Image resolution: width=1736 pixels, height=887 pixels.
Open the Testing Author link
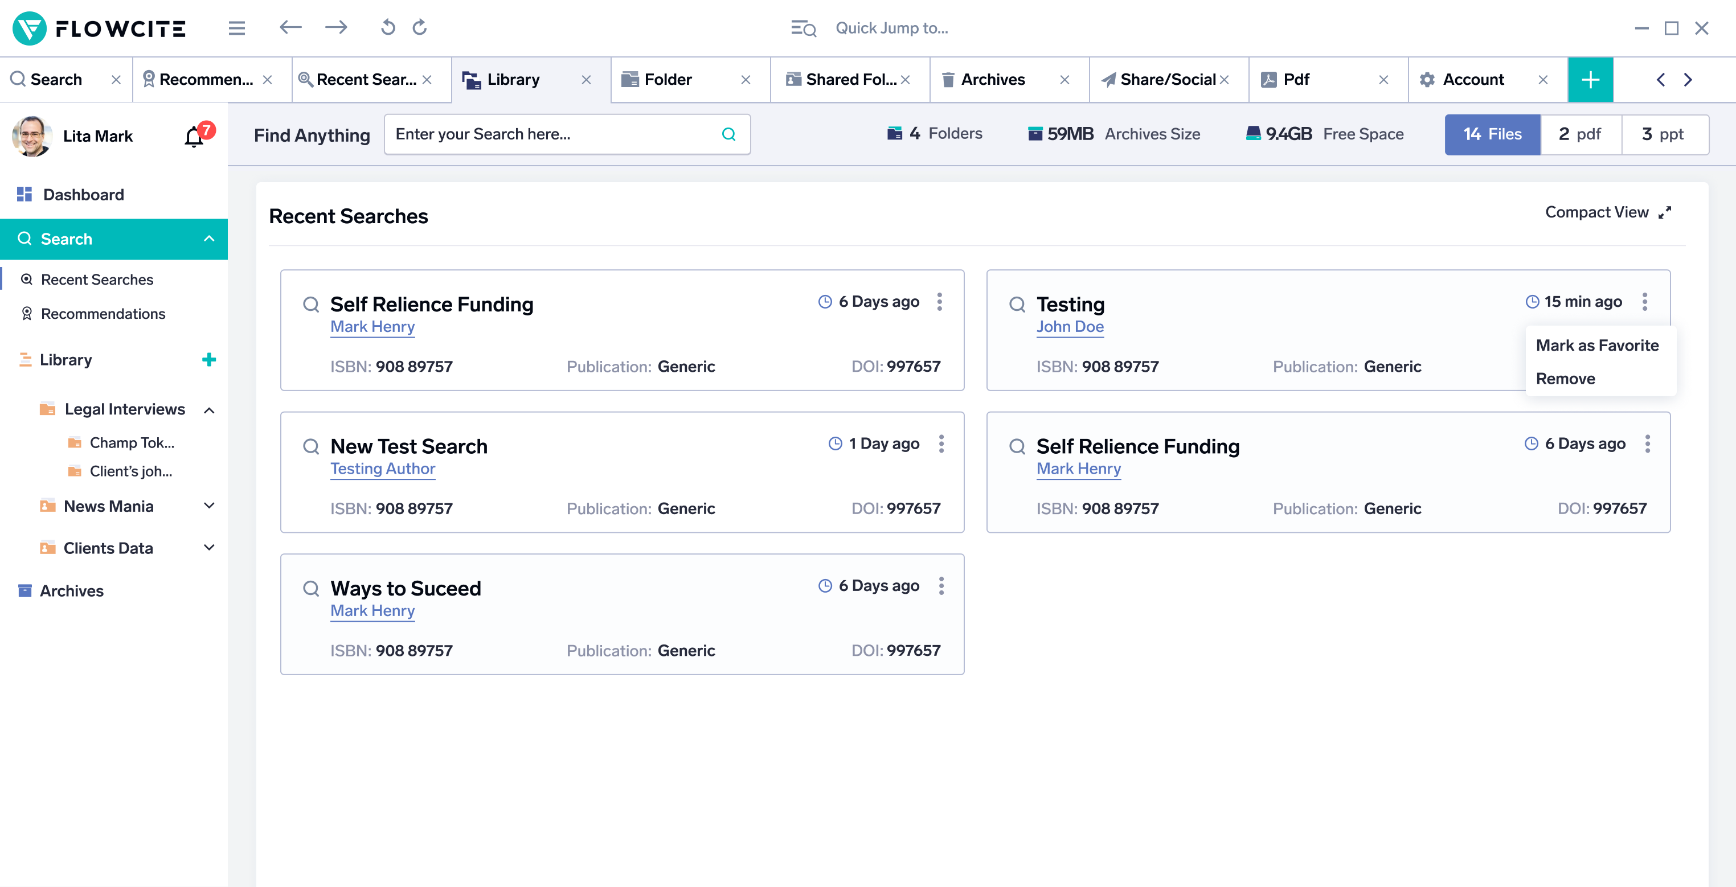pyautogui.click(x=383, y=469)
